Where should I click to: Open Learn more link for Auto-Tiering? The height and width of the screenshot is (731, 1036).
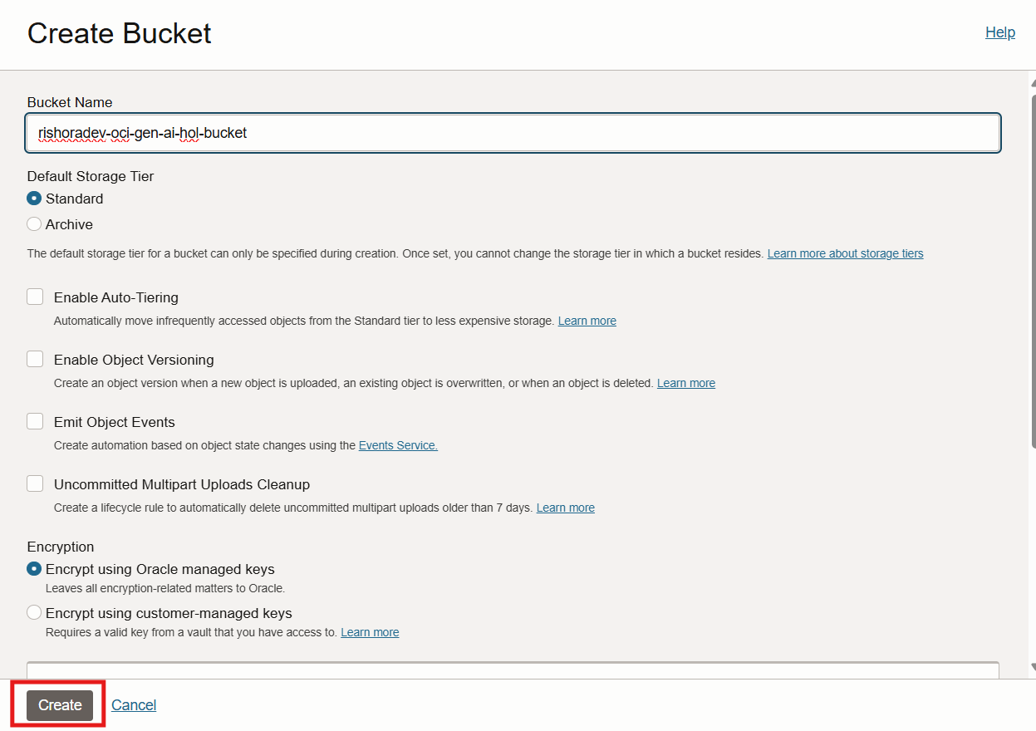point(587,321)
